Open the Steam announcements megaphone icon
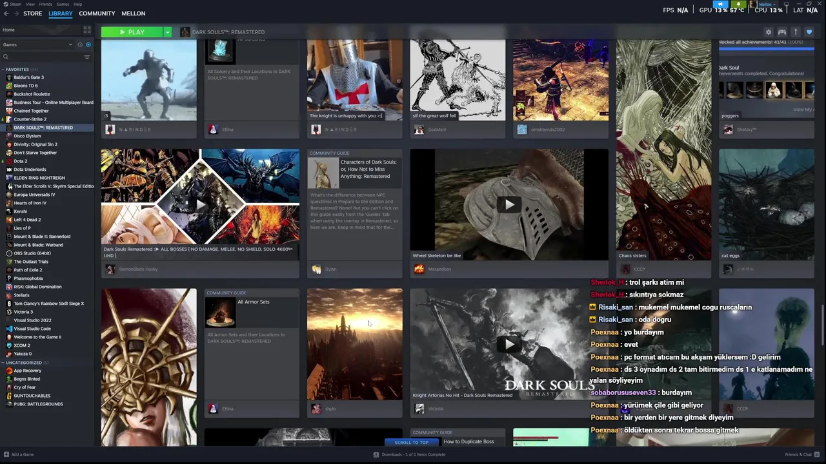826x464 pixels. point(721,4)
